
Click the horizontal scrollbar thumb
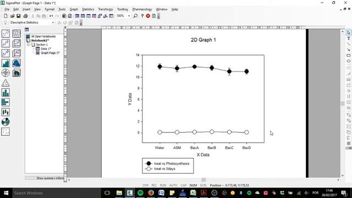pos(204,180)
